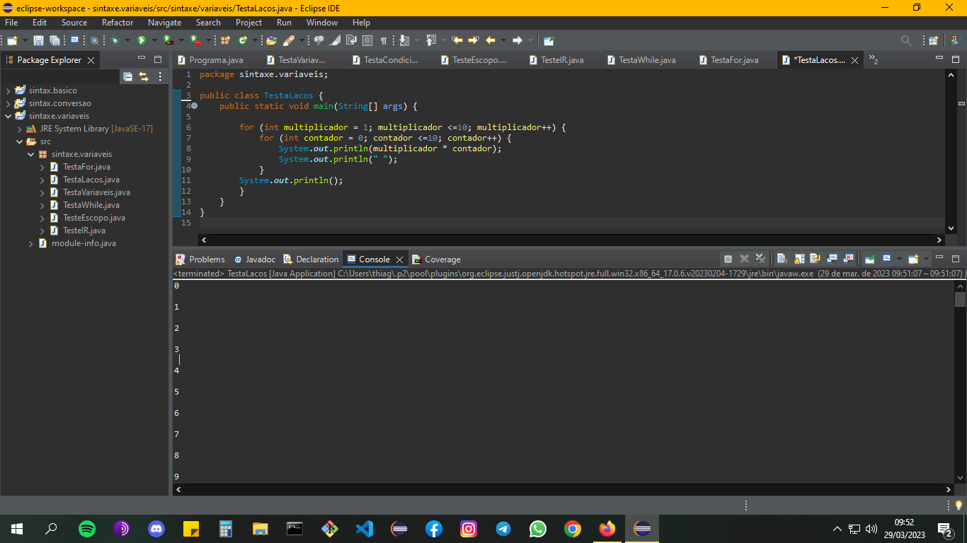This screenshot has height=543, width=967.
Task: Open the Problems view tab
Action: pos(200,259)
